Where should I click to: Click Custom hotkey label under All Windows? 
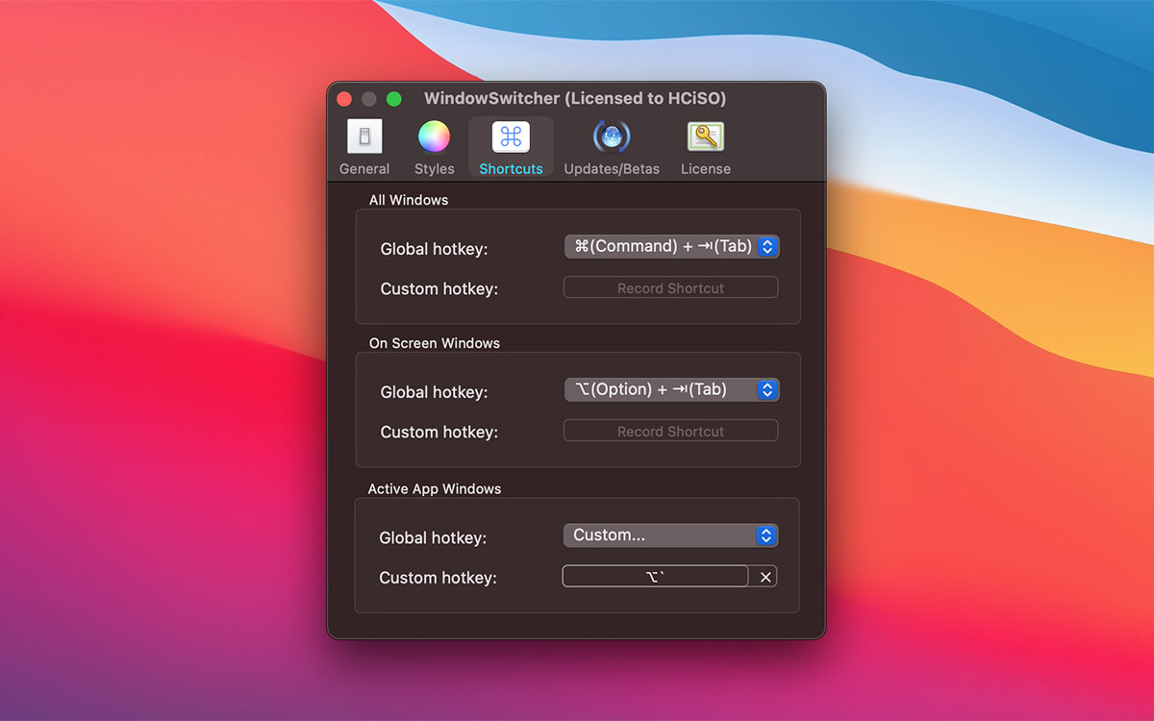439,288
